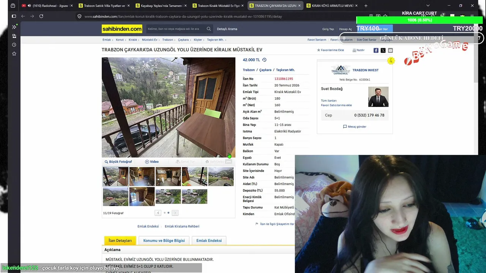The height and width of the screenshot is (273, 486).
Task: Open the Çaykara breadcrumb dropdown
Action: coord(183,40)
